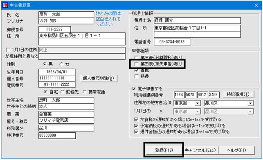Screen dimensions: 263x160
Task: Uncheck the 電子申告する checkbox
Action: 133,89
